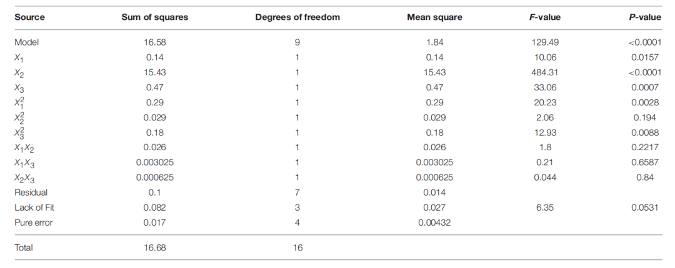Select the Mean square column header

pos(434,17)
